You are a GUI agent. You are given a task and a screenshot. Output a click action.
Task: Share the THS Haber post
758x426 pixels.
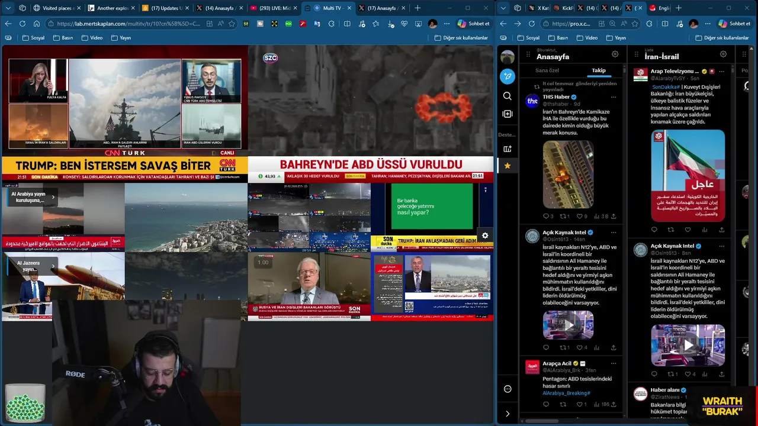614,216
